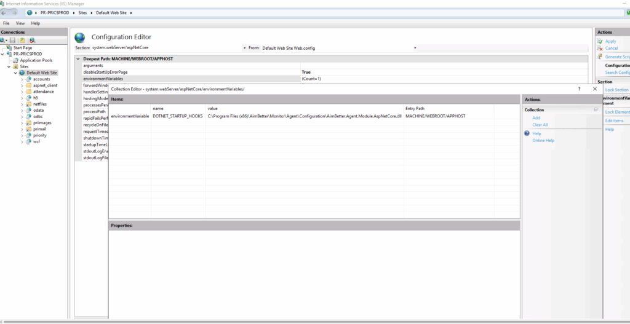Collapse the Deepest Path section chevron

[x=78, y=58]
